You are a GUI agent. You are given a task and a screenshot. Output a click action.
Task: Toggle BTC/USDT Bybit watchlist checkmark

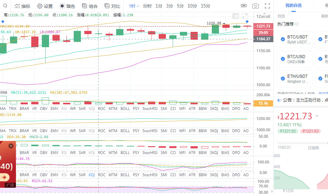pyautogui.click(x=283, y=39)
